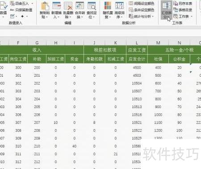Expand the 四舍五入 rounding dropdown arrow

pos(32,3)
